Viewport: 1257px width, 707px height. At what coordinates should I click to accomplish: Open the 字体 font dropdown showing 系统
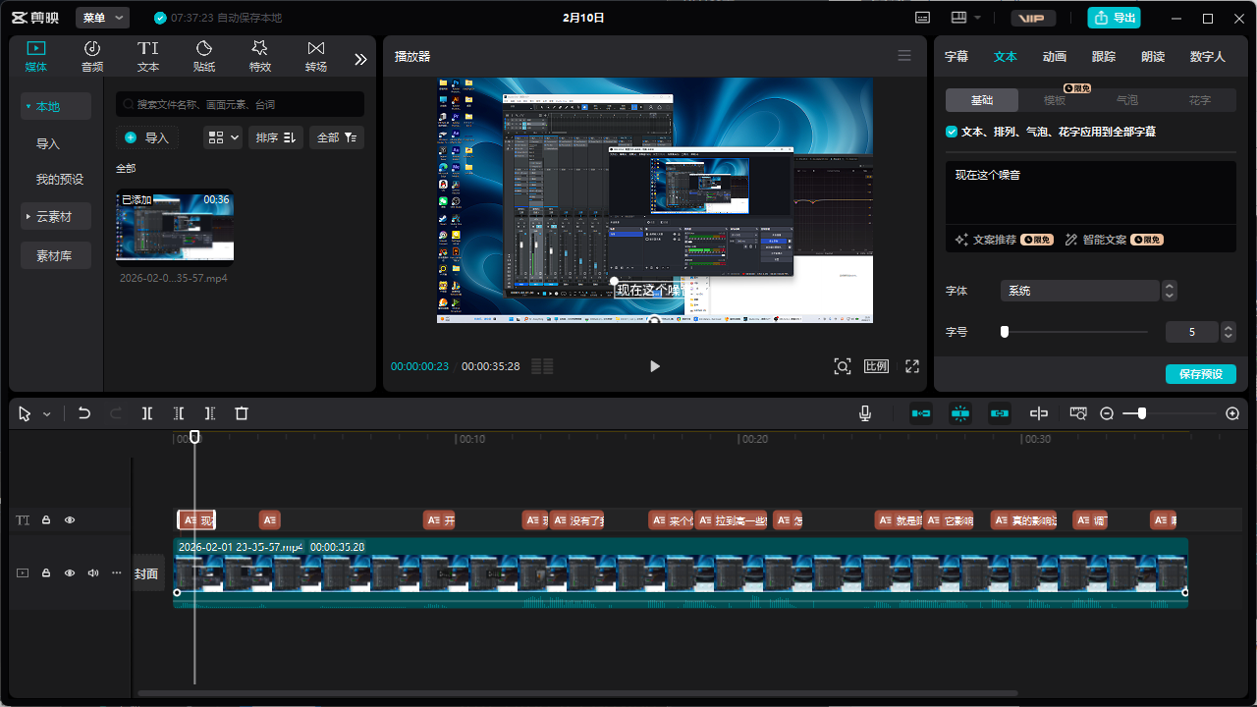tap(1080, 291)
